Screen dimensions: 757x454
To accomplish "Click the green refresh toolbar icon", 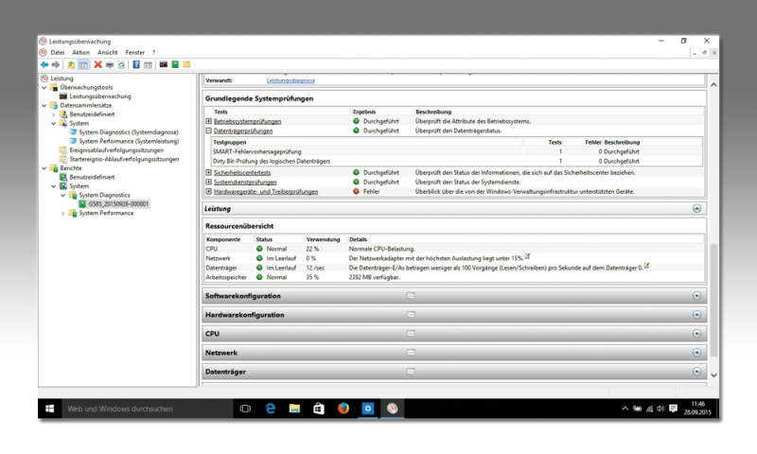I will [x=121, y=64].
